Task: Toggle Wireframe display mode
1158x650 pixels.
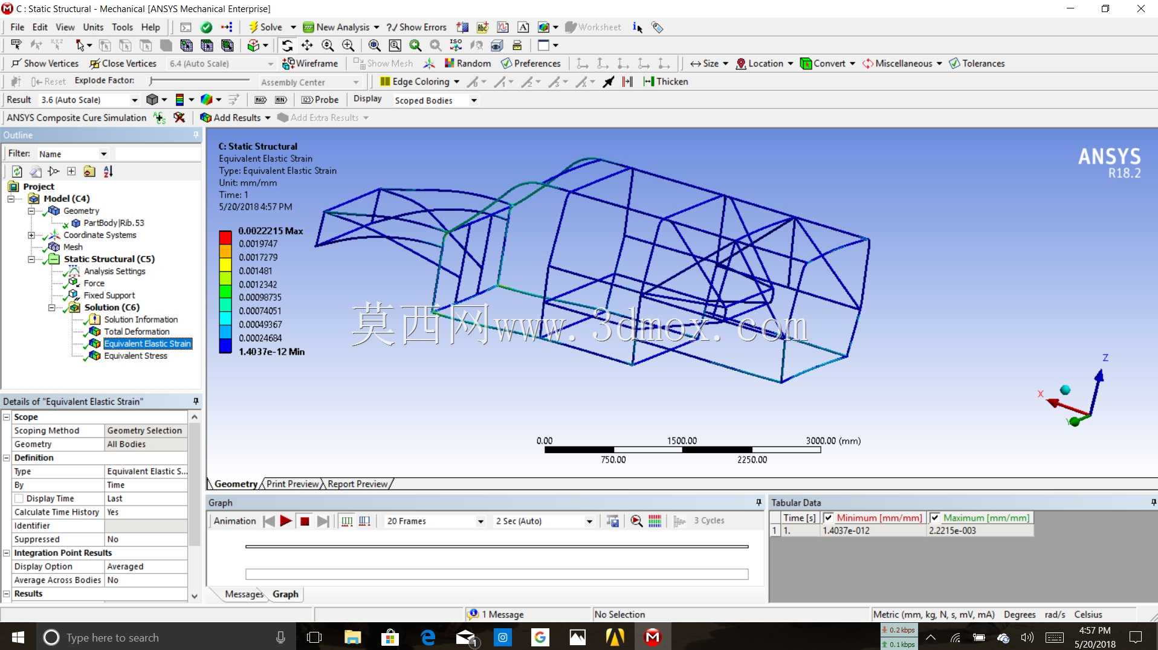Action: (310, 63)
